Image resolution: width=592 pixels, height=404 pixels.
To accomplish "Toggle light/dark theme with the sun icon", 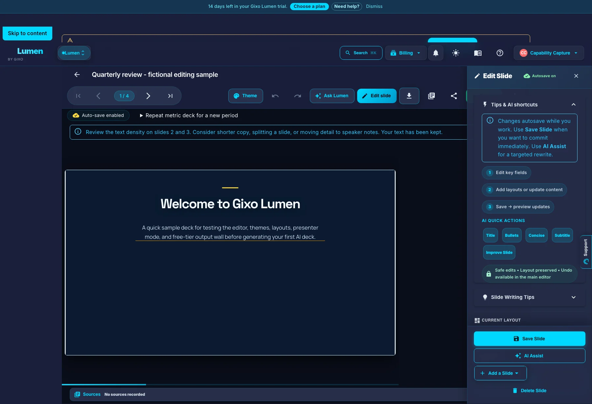I will pos(456,53).
